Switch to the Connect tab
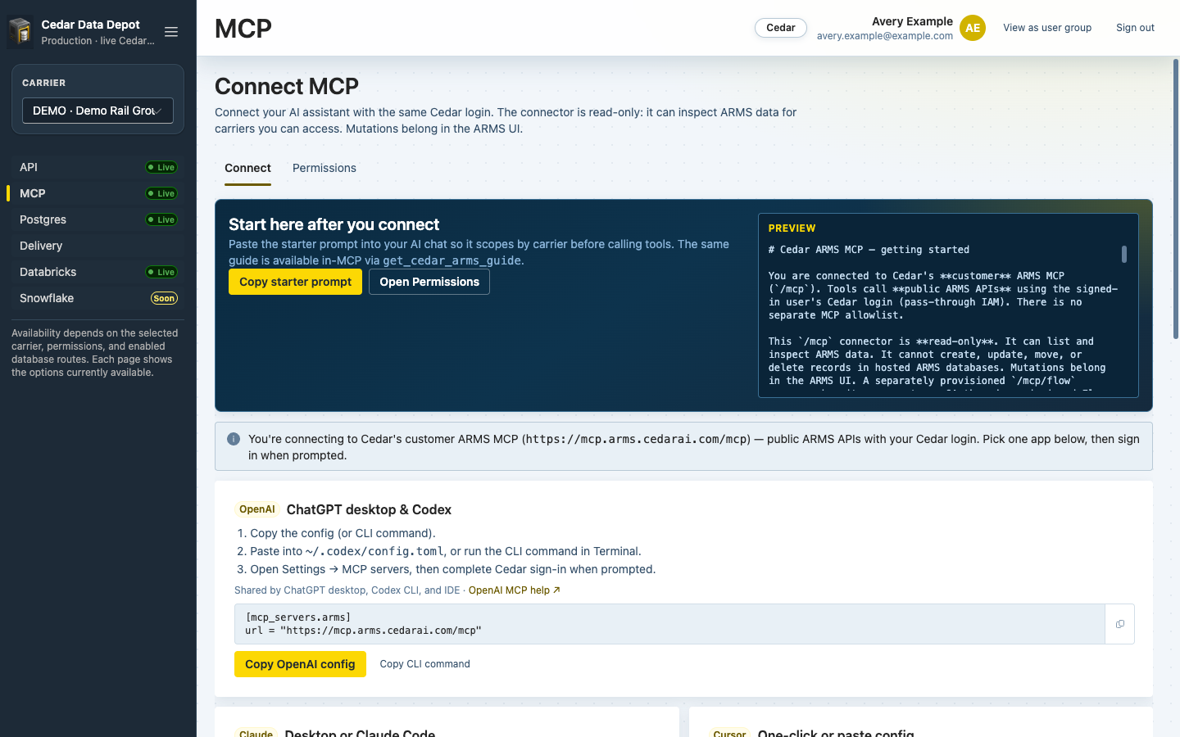This screenshot has height=737, width=1180. (x=247, y=168)
